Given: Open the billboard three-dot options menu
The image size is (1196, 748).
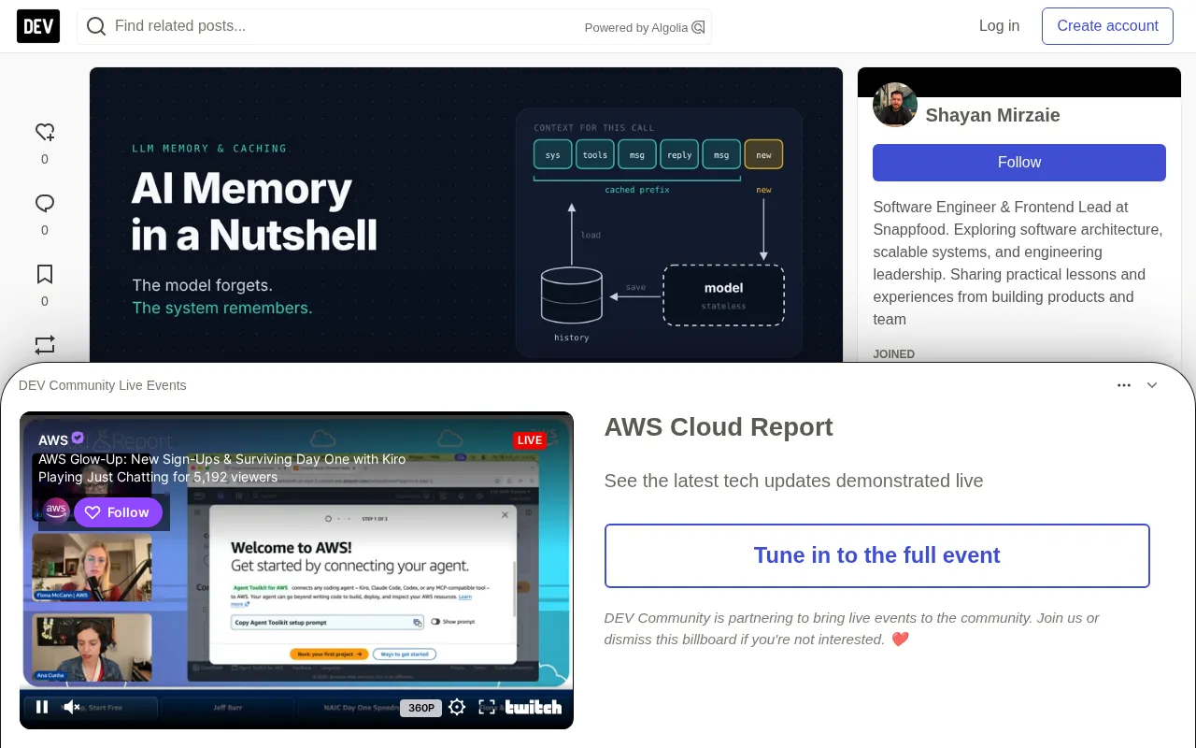Looking at the screenshot, I should click(1124, 385).
